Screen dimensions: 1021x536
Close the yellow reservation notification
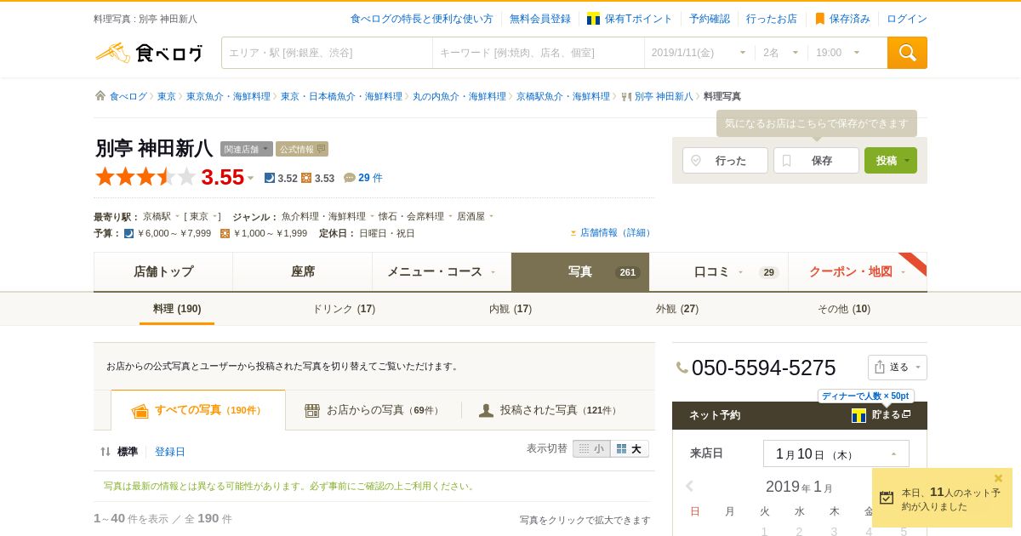click(999, 478)
